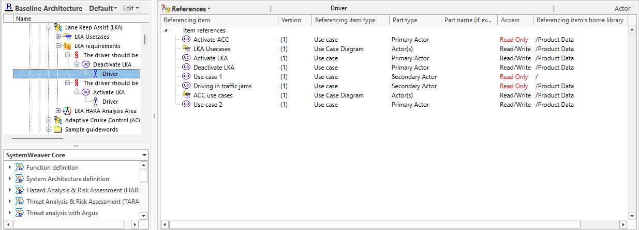639x230 pixels.
Task: Click the tree's vertical scrollbar thumb
Action: click(x=144, y=39)
